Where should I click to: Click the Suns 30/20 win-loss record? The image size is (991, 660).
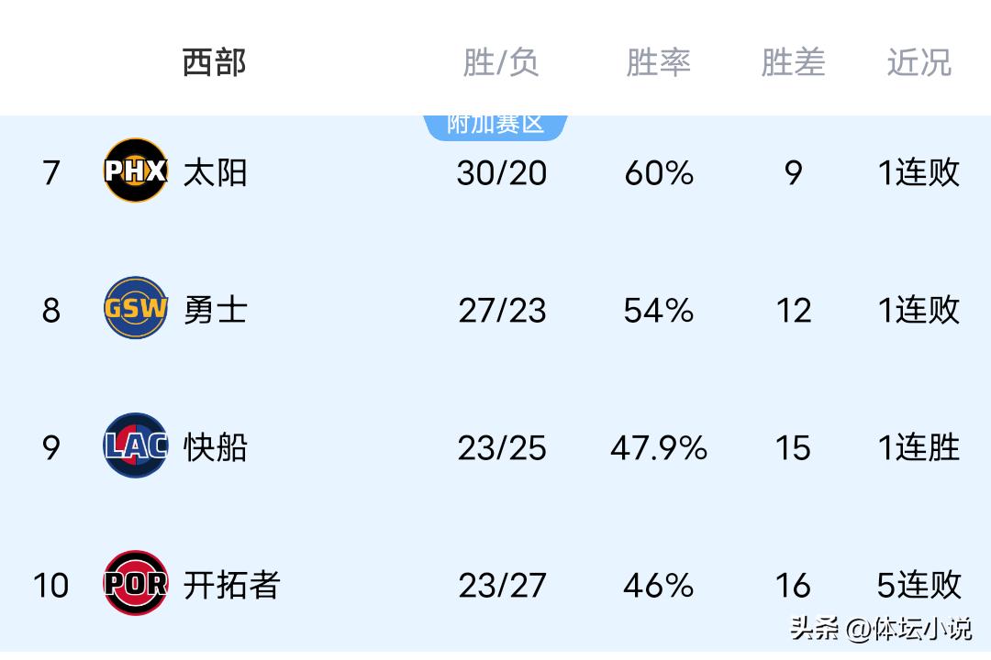[x=501, y=172]
